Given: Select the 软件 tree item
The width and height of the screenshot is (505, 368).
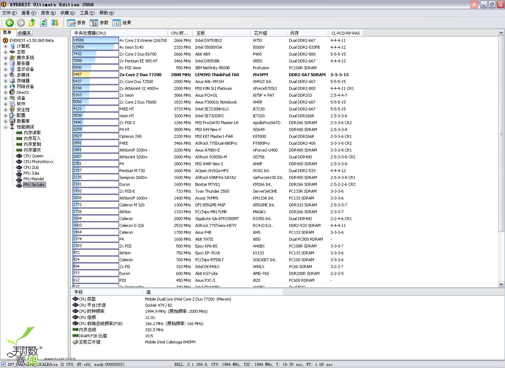Looking at the screenshot, I should coord(21,104).
